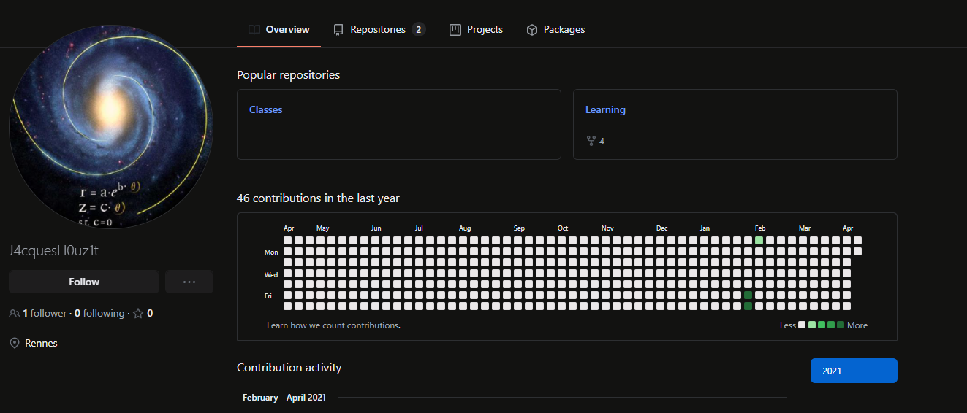Go to the Packages tab
967x413 pixels.
555,30
